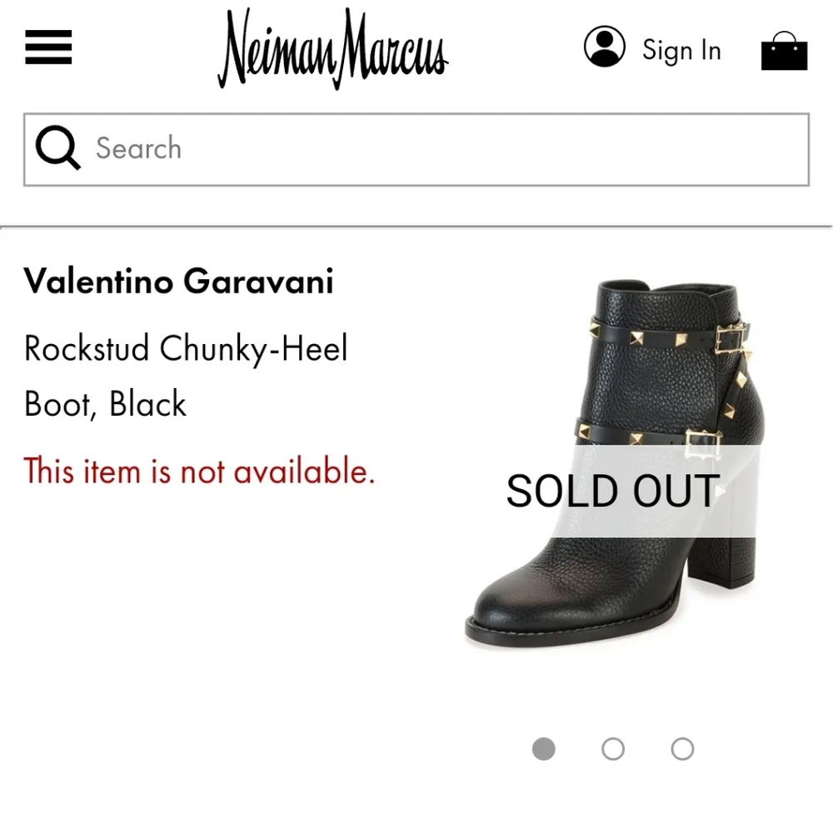
Task: Click the Rockstud Chunky-Heel Boot product title
Action: (186, 375)
